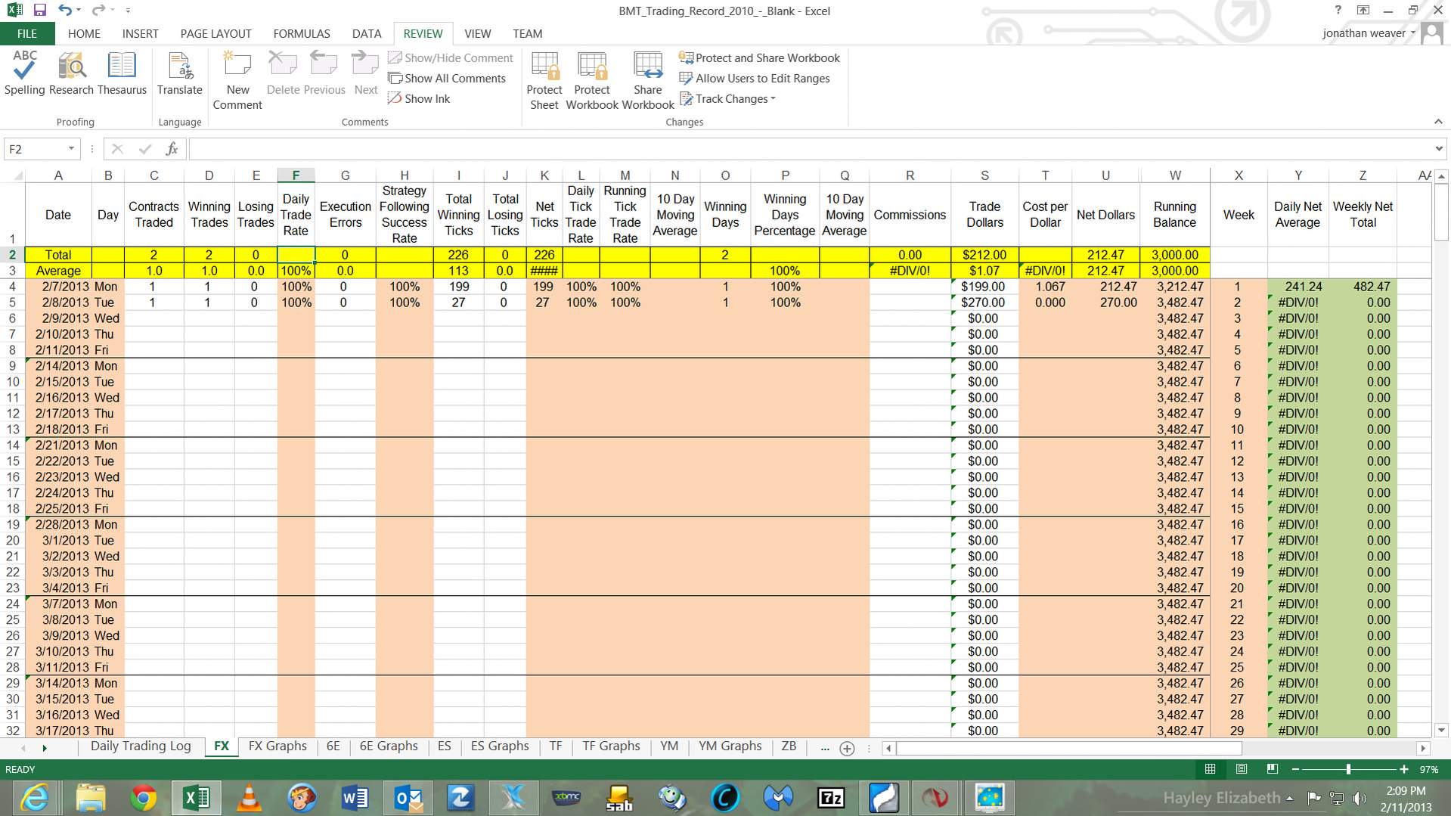Run the Spelling check
Image resolution: width=1451 pixels, height=816 pixels.
tap(24, 73)
